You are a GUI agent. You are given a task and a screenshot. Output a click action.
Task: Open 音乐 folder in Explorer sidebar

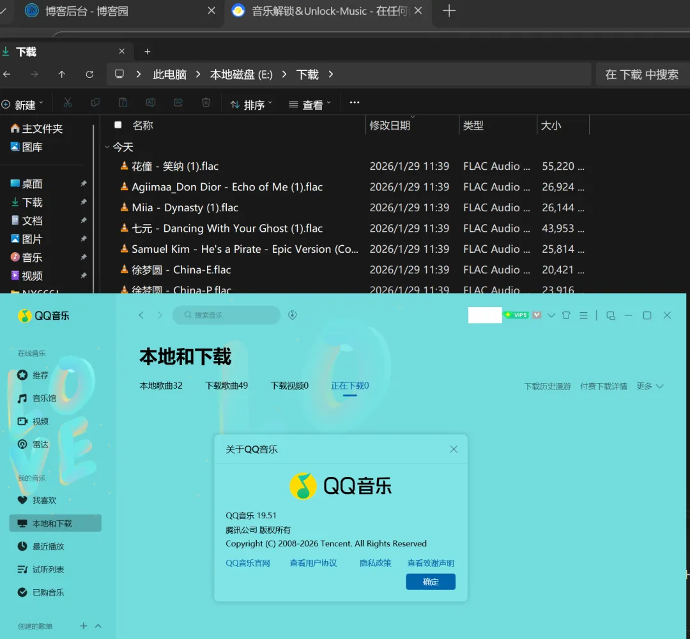coord(27,257)
